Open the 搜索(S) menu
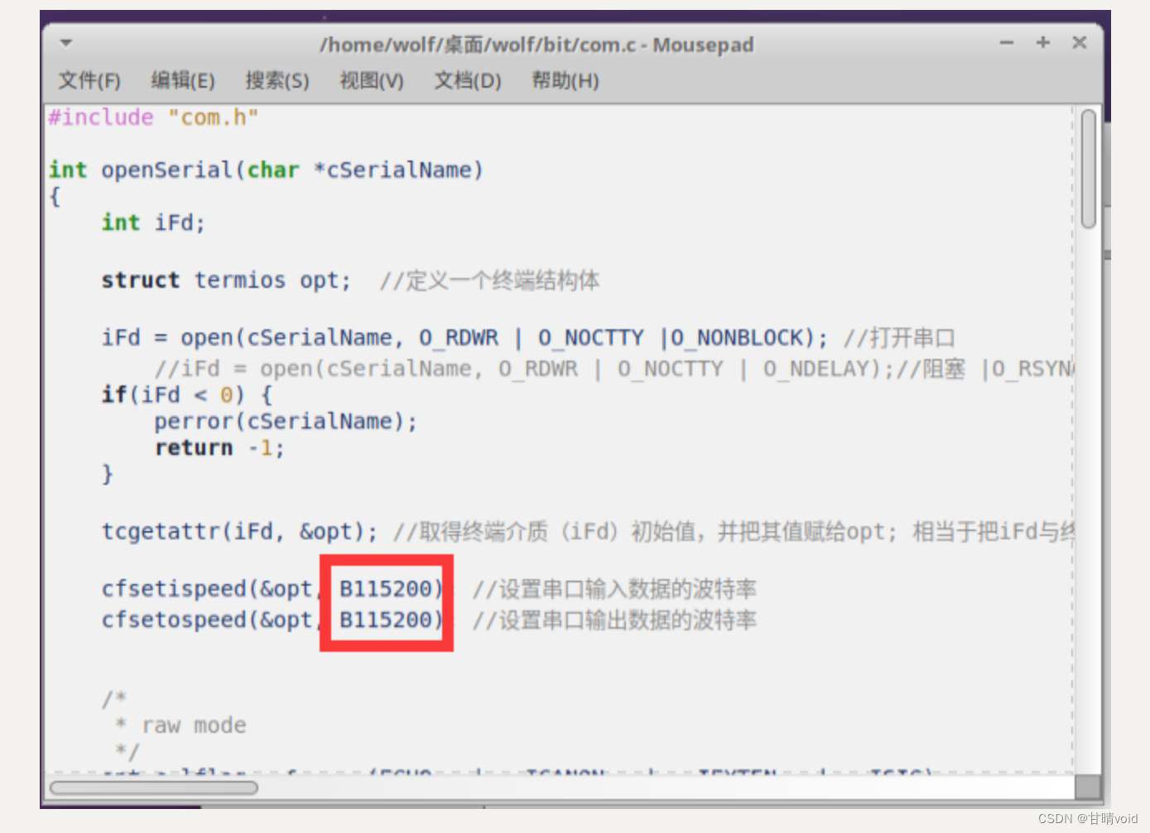This screenshot has width=1150, height=833. click(x=277, y=80)
